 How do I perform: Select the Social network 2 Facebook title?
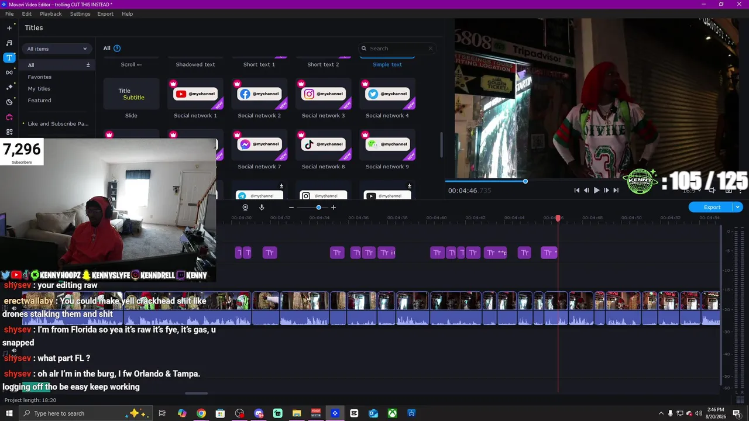click(x=259, y=94)
